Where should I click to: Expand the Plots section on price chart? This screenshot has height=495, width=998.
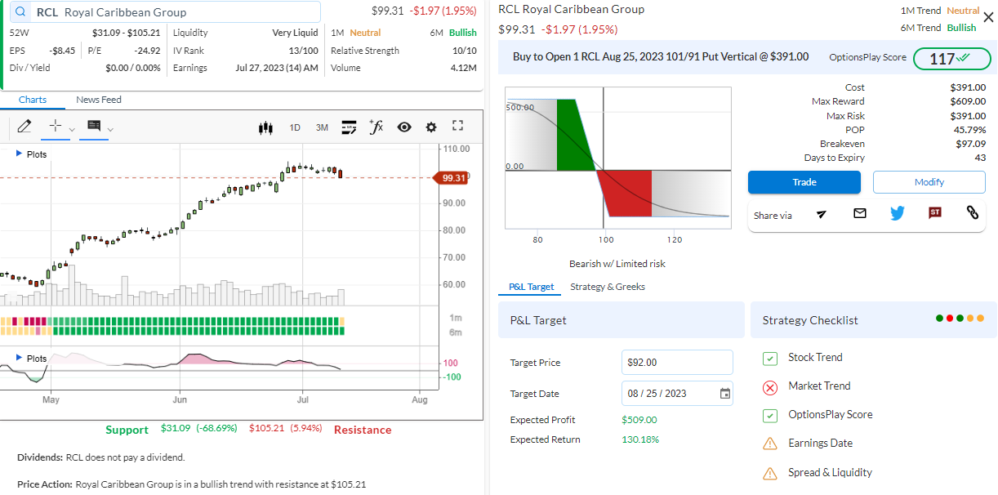32,154
